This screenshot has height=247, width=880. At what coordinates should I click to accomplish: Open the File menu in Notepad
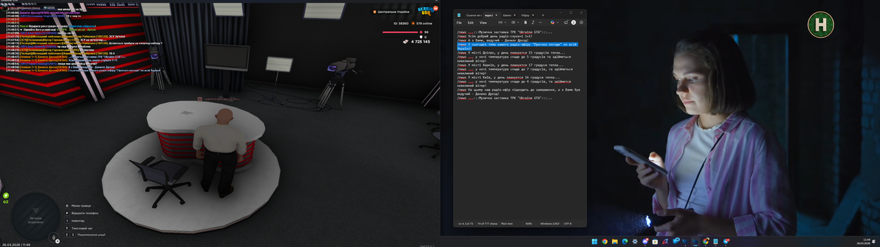pyautogui.click(x=459, y=23)
